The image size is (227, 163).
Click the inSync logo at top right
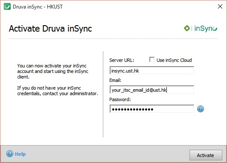(x=201, y=28)
